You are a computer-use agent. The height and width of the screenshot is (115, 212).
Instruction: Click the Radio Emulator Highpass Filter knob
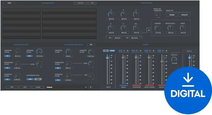18,51
